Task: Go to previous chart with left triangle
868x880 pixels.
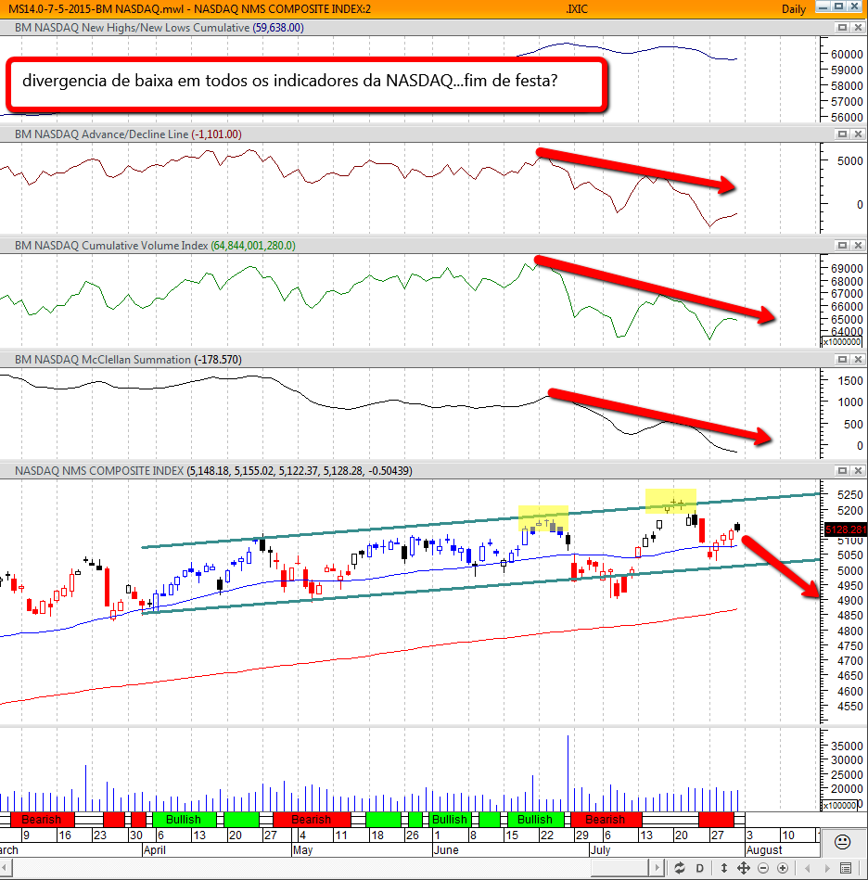Action: coord(808,868)
